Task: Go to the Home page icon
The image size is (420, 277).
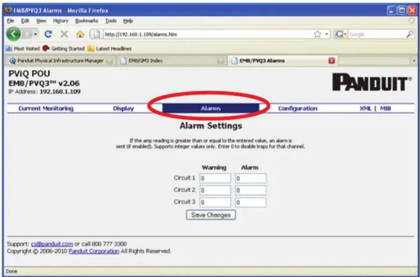Action: pyautogui.click(x=80, y=34)
